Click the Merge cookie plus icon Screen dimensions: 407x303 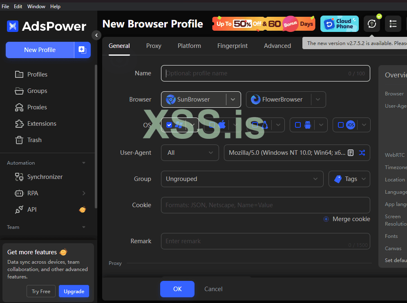tap(326, 219)
